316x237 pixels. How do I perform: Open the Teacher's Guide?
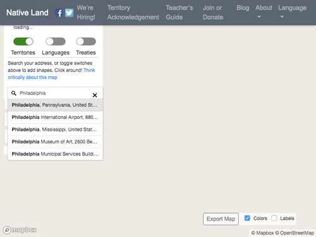pyautogui.click(x=179, y=13)
